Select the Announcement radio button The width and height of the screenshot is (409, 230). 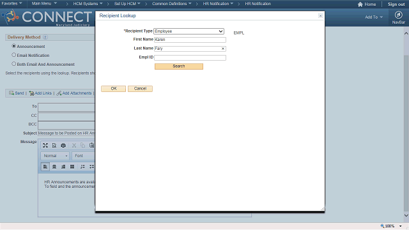pyautogui.click(x=14, y=46)
